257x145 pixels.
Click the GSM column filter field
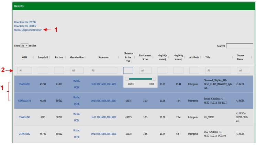pyautogui.click(x=24, y=70)
